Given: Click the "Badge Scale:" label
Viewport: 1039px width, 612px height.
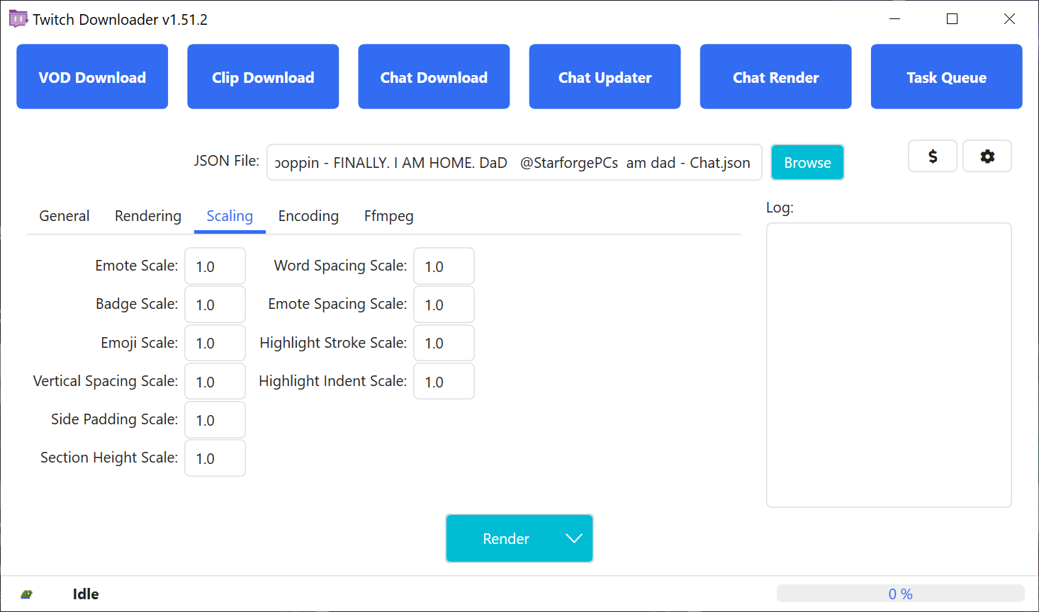Looking at the screenshot, I should coord(137,304).
